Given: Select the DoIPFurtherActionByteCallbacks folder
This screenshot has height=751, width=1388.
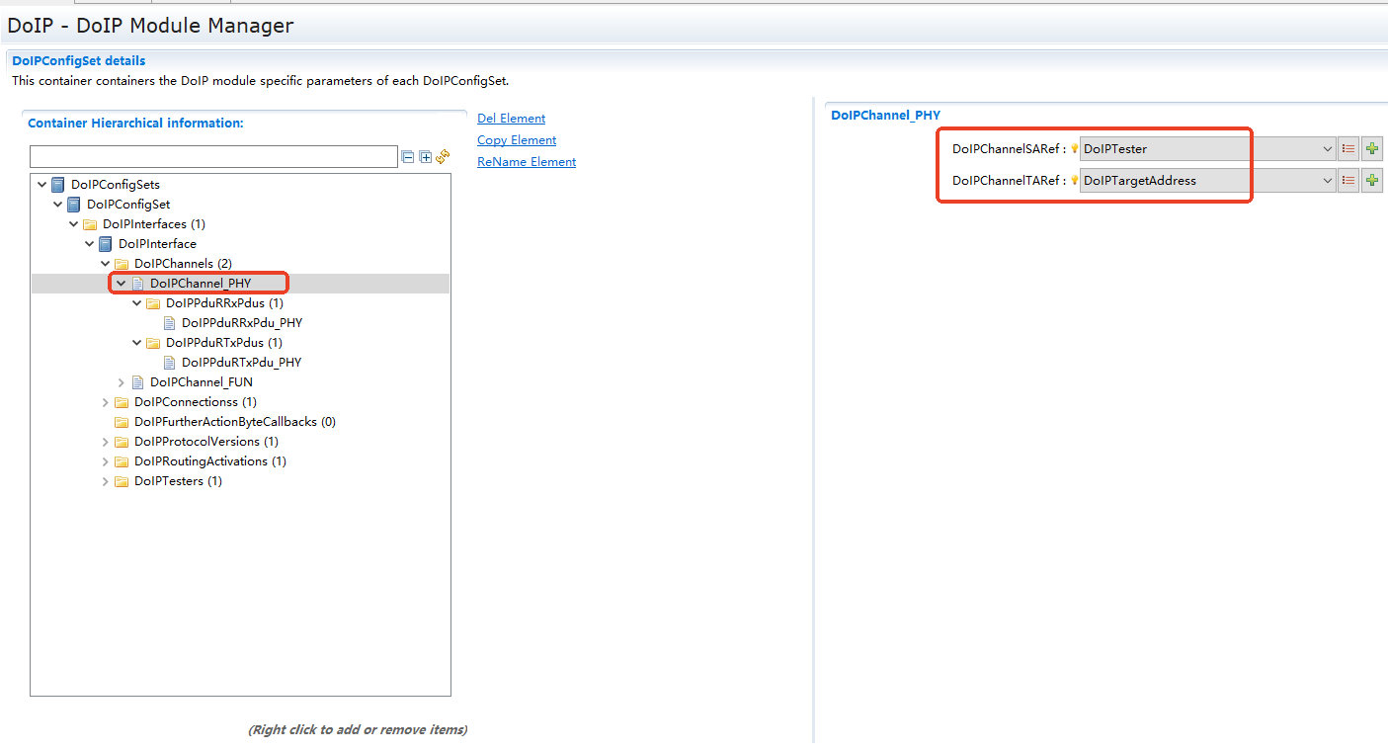Looking at the screenshot, I should pyautogui.click(x=234, y=422).
